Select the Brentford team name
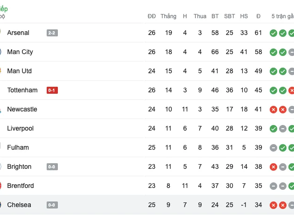The image size is (294, 215). point(21,186)
